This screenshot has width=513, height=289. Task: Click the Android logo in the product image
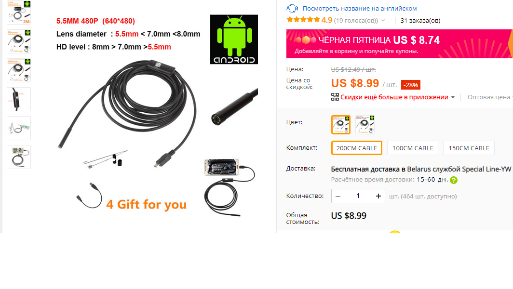pos(234,39)
